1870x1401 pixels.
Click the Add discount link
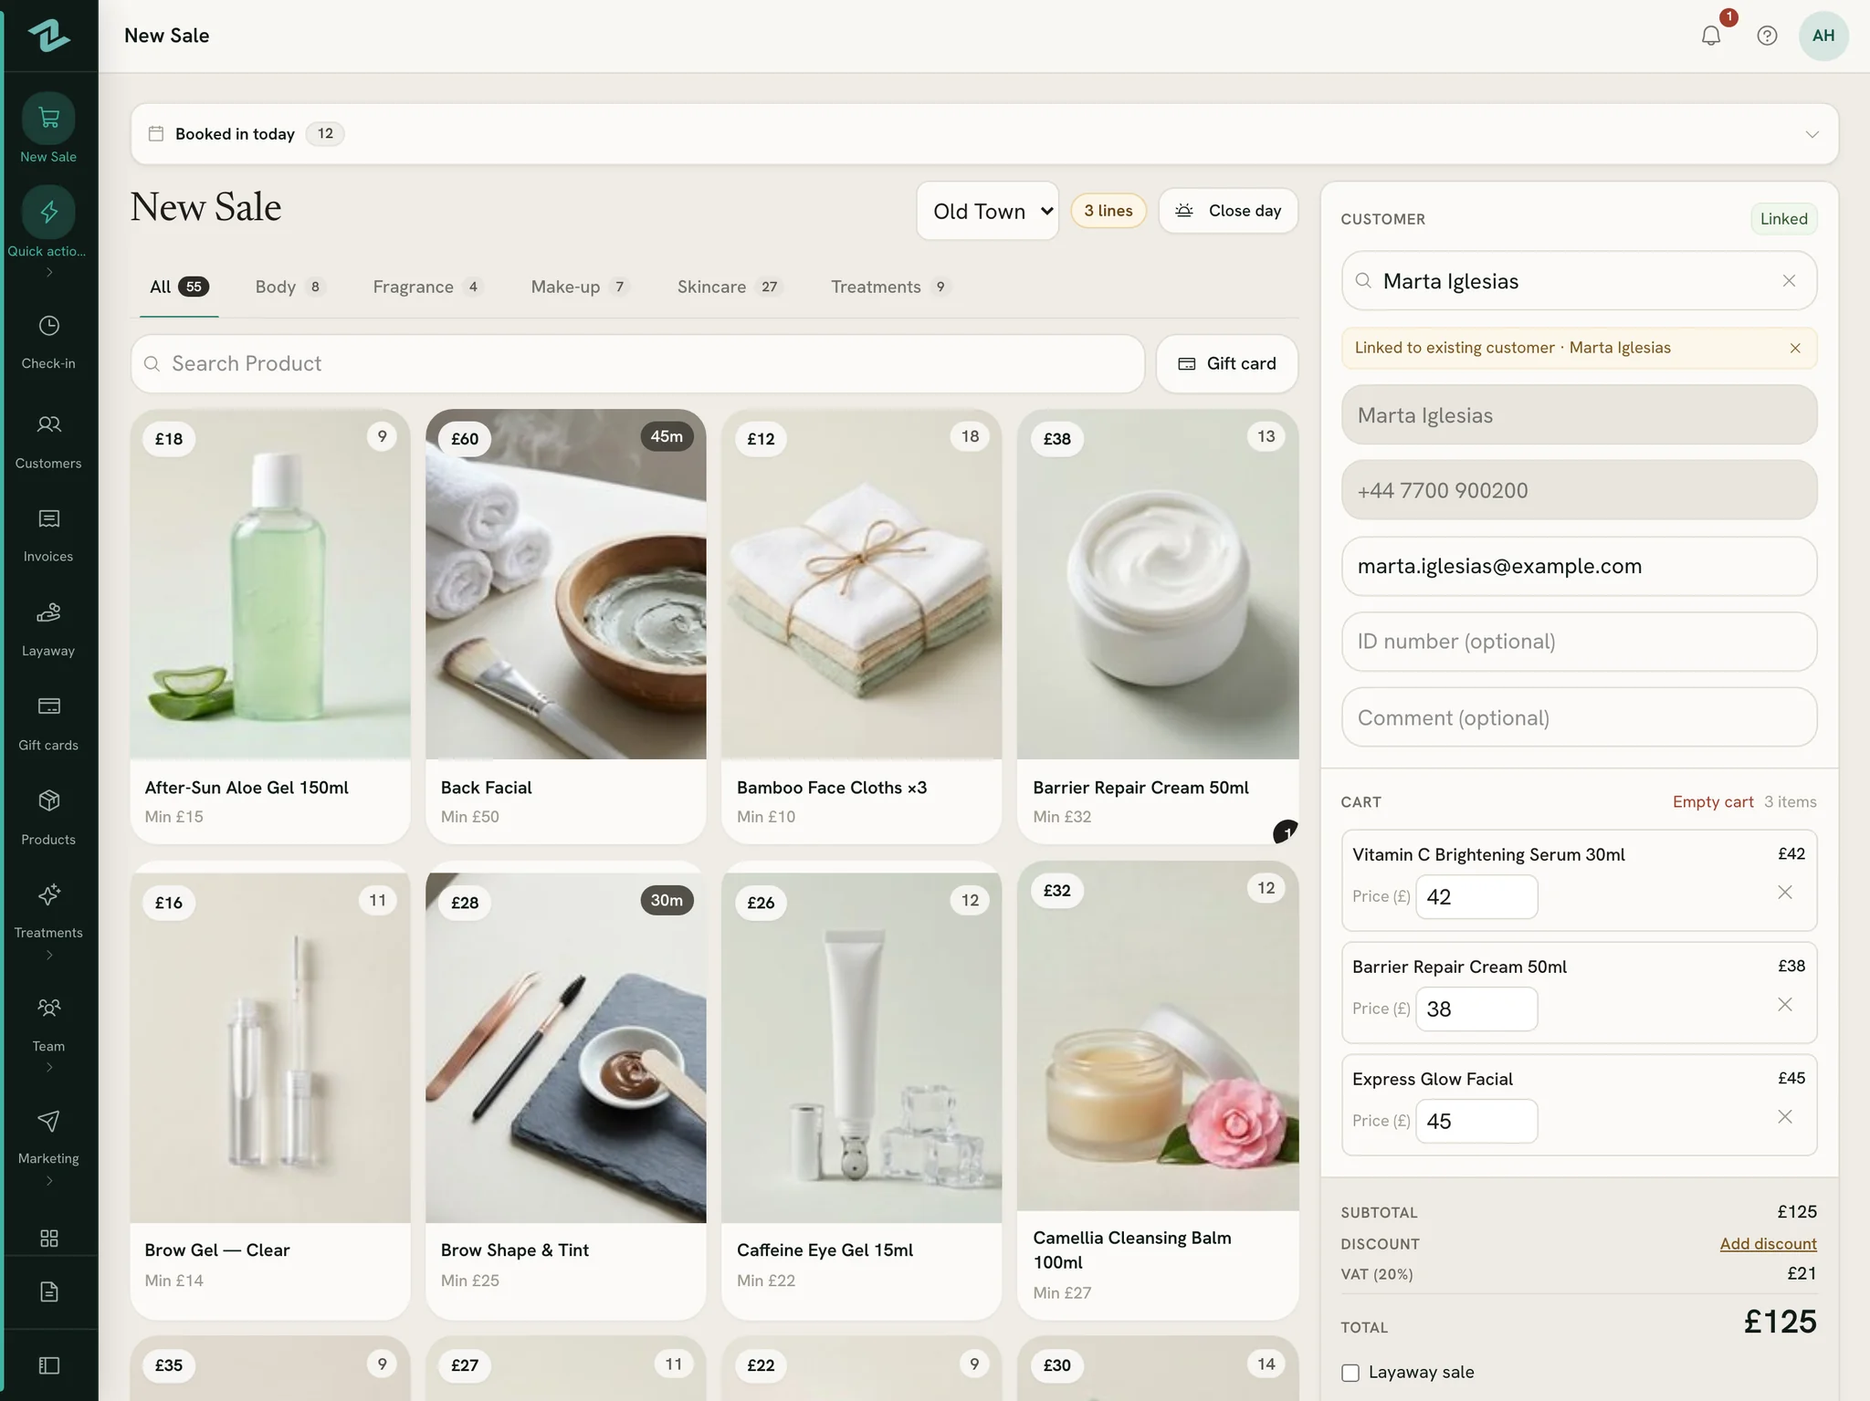click(x=1768, y=1243)
